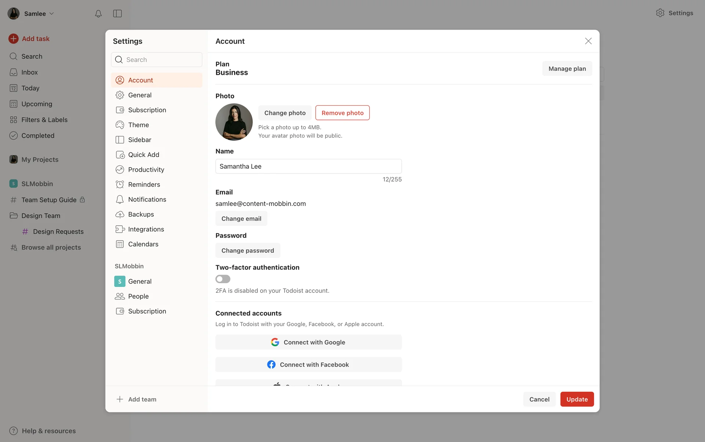Enable two-factor authentication toggle
The width and height of the screenshot is (705, 442).
(223, 279)
